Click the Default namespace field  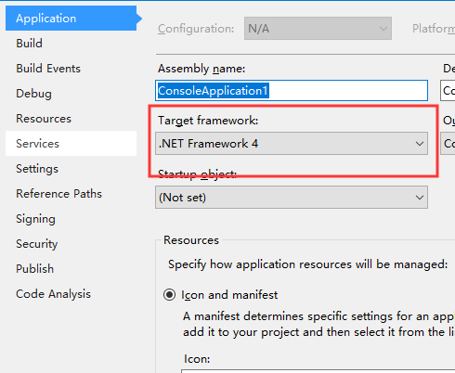pos(448,91)
